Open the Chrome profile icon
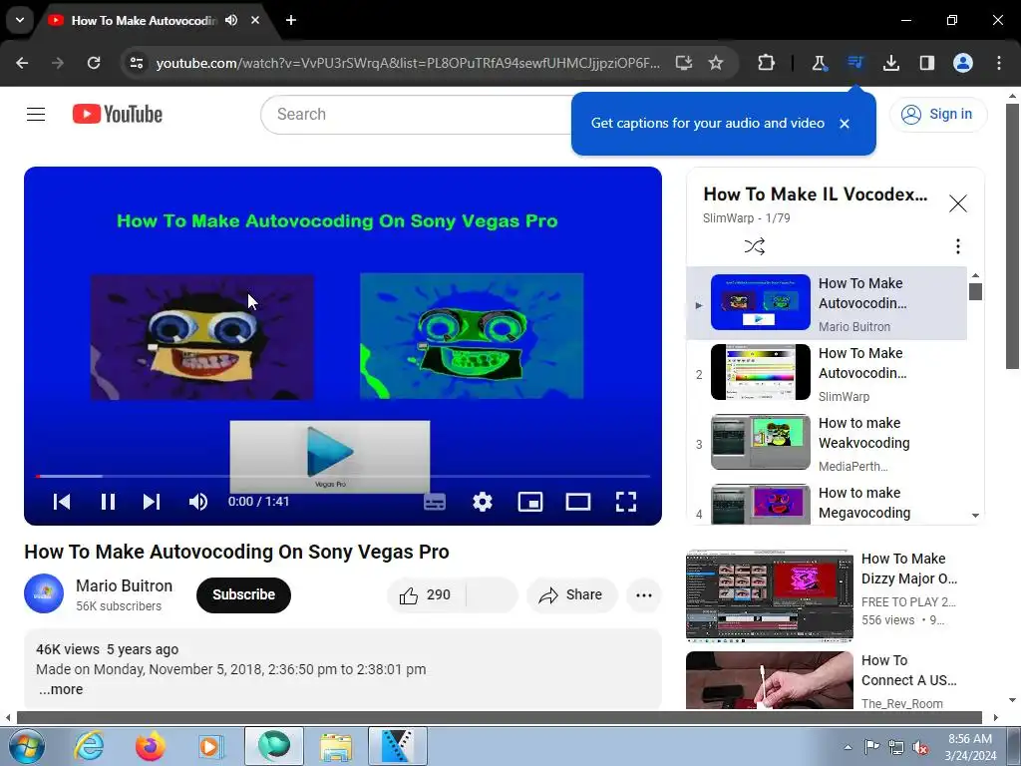 [963, 63]
